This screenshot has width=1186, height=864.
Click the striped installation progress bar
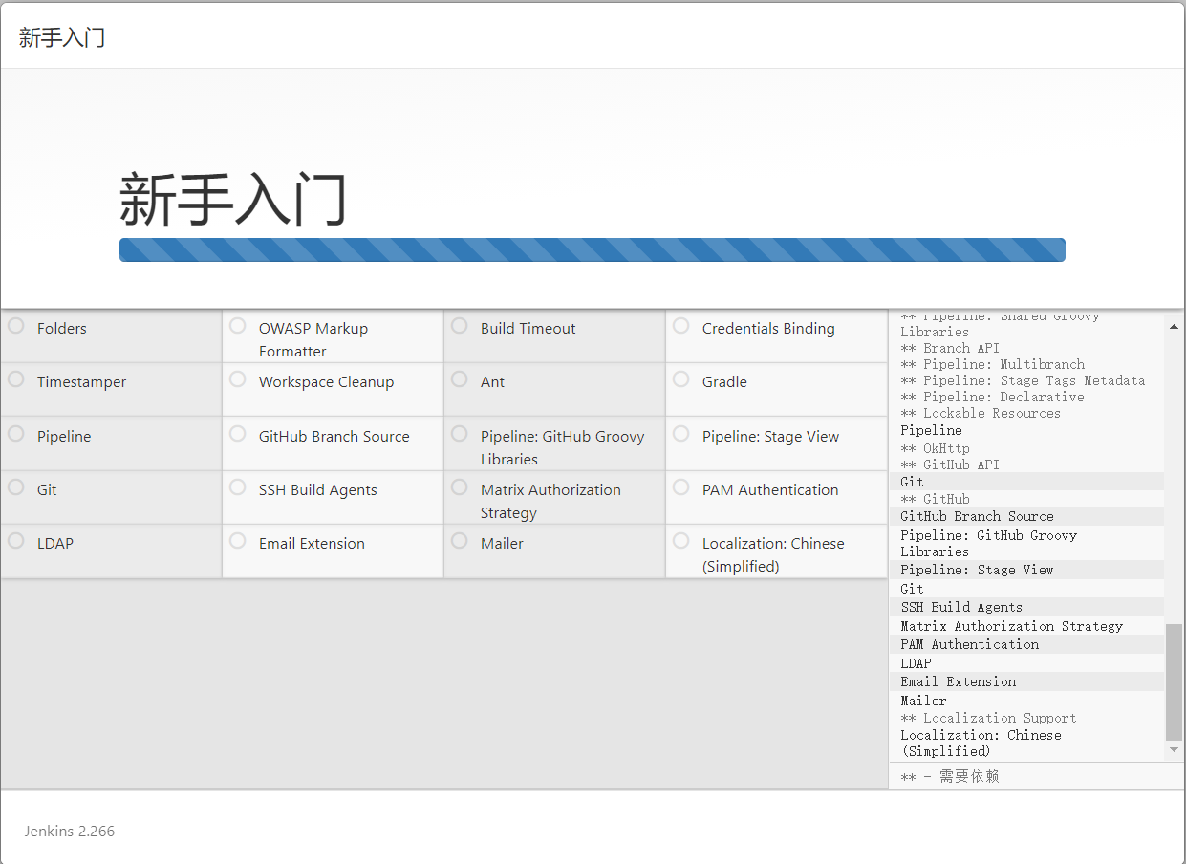(593, 249)
